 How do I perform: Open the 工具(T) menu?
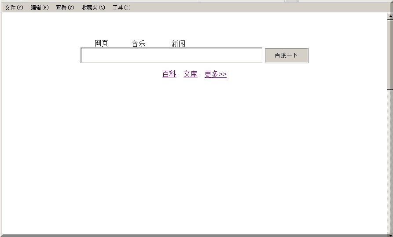point(121,7)
